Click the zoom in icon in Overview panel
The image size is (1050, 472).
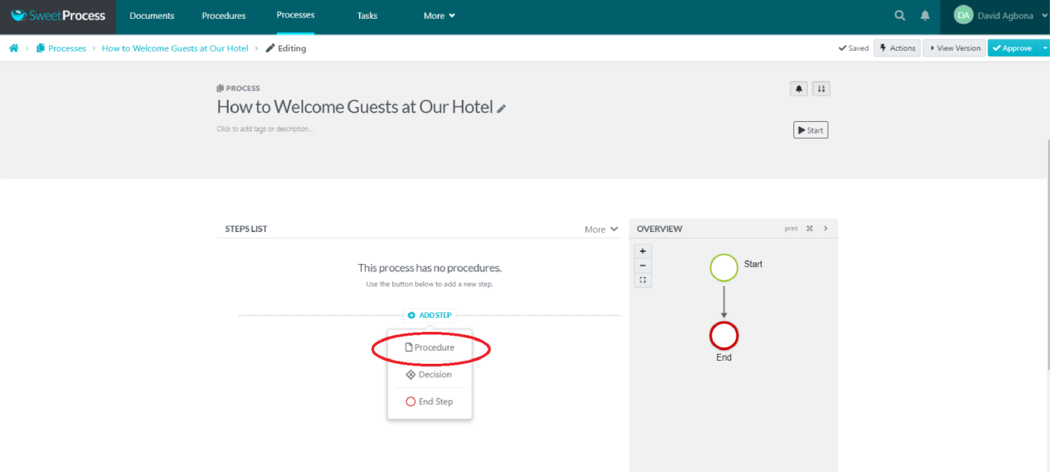tap(643, 251)
